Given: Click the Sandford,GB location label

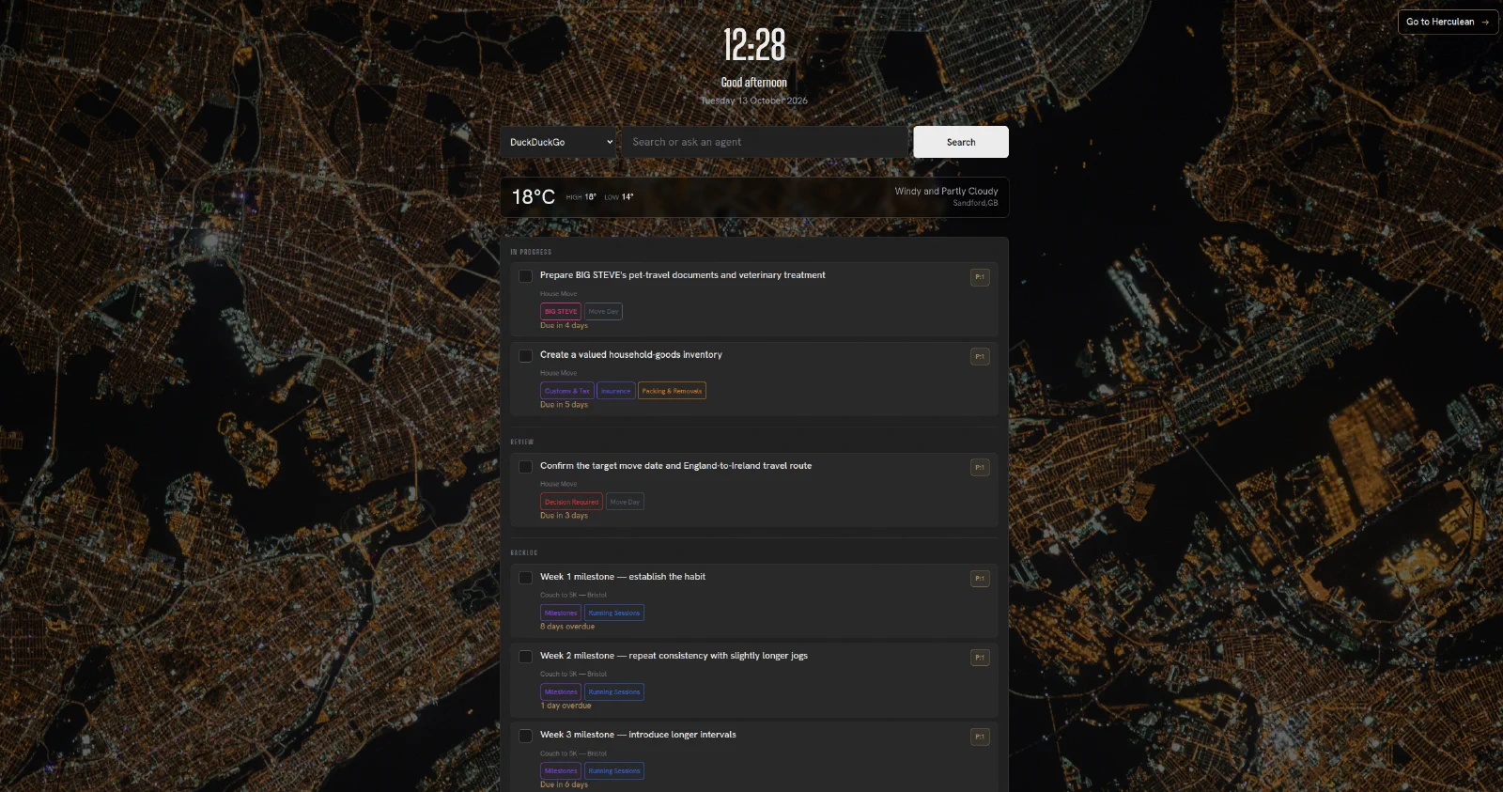Looking at the screenshot, I should tap(975, 203).
